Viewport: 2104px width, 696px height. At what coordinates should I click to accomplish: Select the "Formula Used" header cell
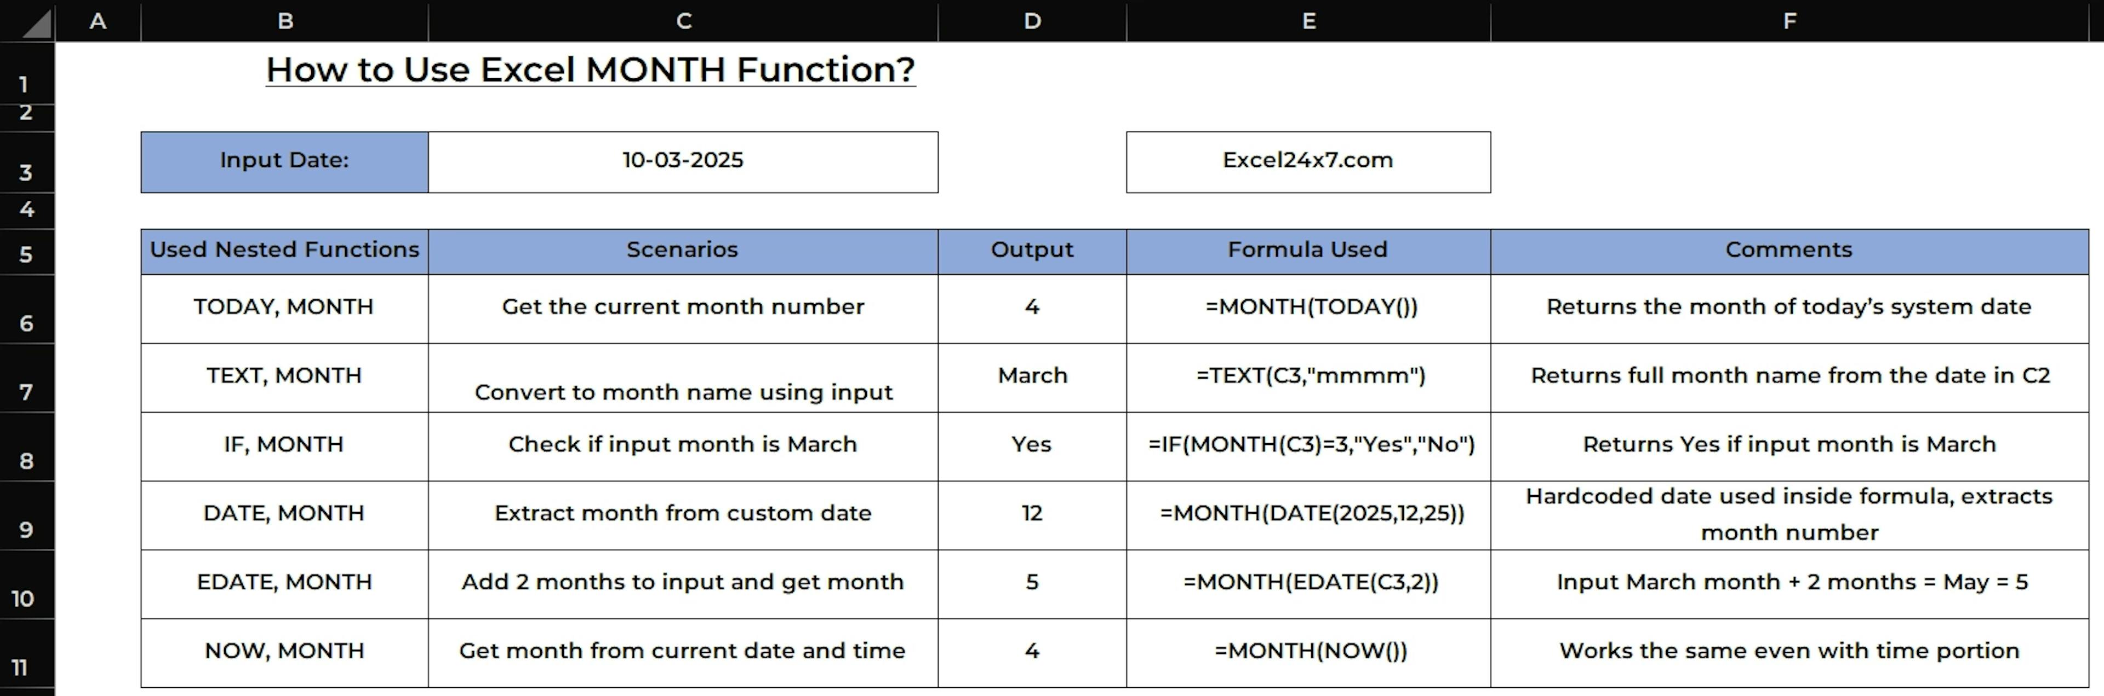1308,250
